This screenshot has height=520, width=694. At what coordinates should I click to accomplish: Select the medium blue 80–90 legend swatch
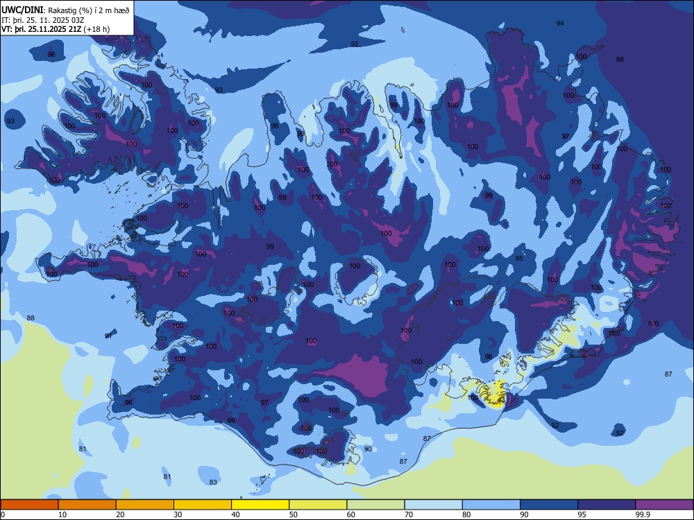(x=491, y=505)
